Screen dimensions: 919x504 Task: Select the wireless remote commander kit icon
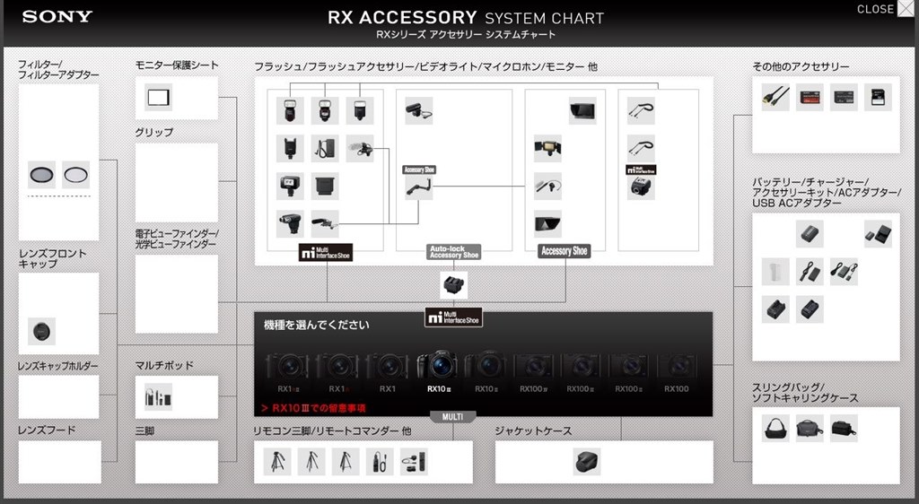[x=414, y=462]
